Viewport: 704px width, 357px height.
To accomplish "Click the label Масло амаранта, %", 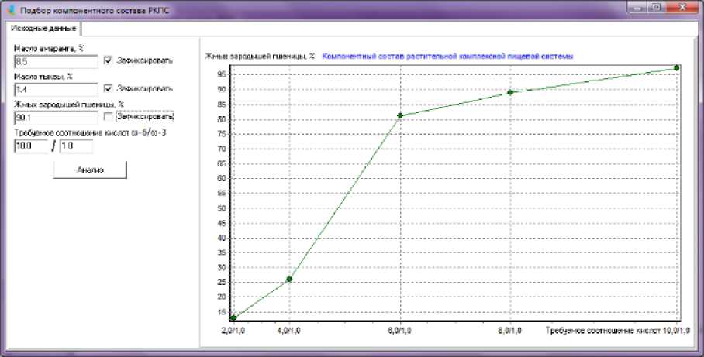I will click(49, 49).
